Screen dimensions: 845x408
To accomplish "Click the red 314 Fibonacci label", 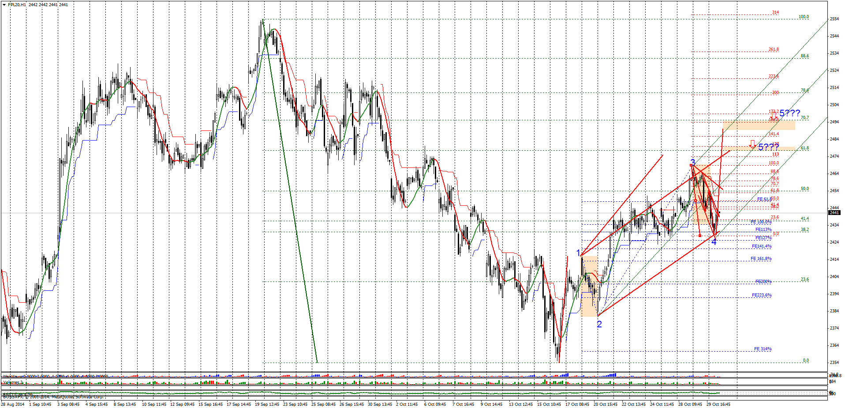I will [x=775, y=12].
